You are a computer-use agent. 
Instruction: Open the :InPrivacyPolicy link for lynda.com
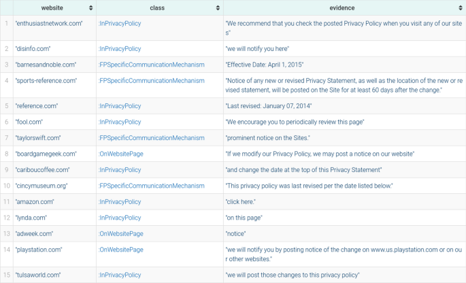(x=120, y=218)
